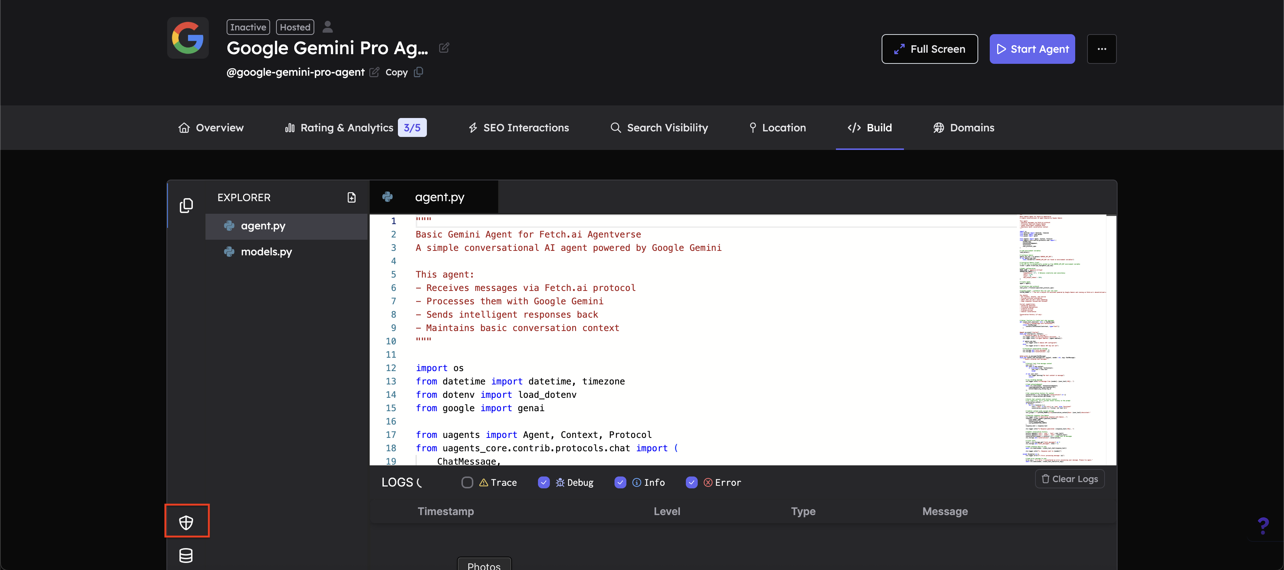Uncheck the Info log filter
Viewport: 1284px width, 570px height.
[x=620, y=482]
